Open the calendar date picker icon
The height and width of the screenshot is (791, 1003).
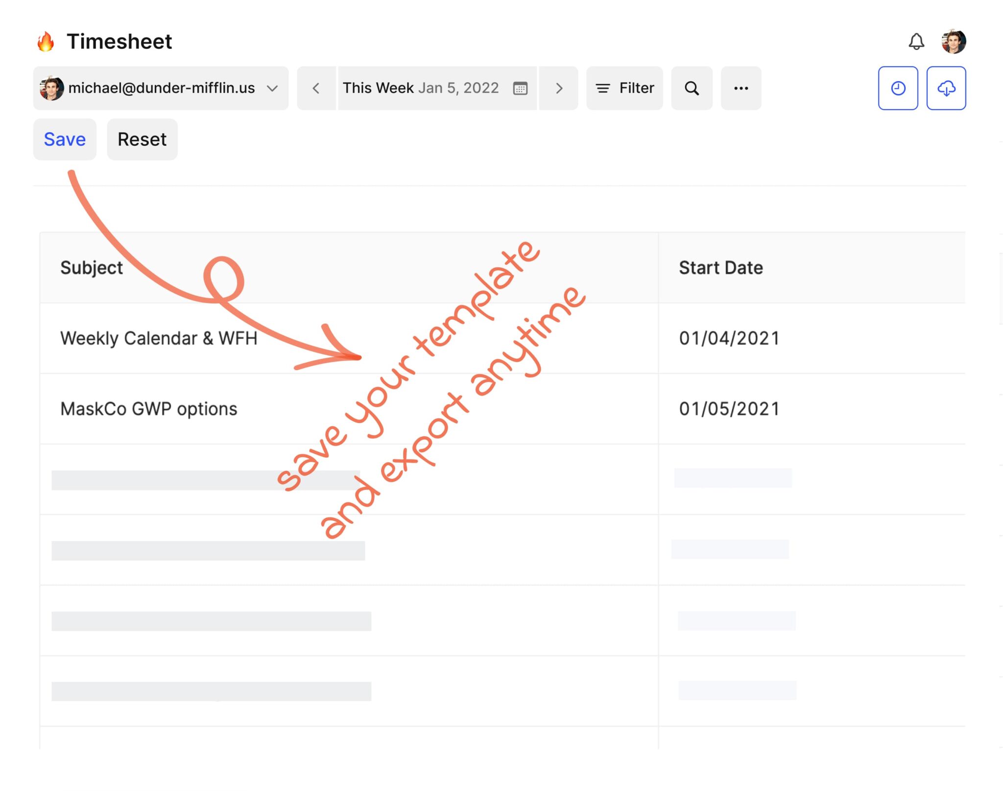521,88
